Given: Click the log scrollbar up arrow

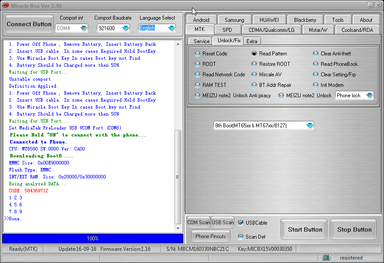Looking at the screenshot, I should [178, 44].
